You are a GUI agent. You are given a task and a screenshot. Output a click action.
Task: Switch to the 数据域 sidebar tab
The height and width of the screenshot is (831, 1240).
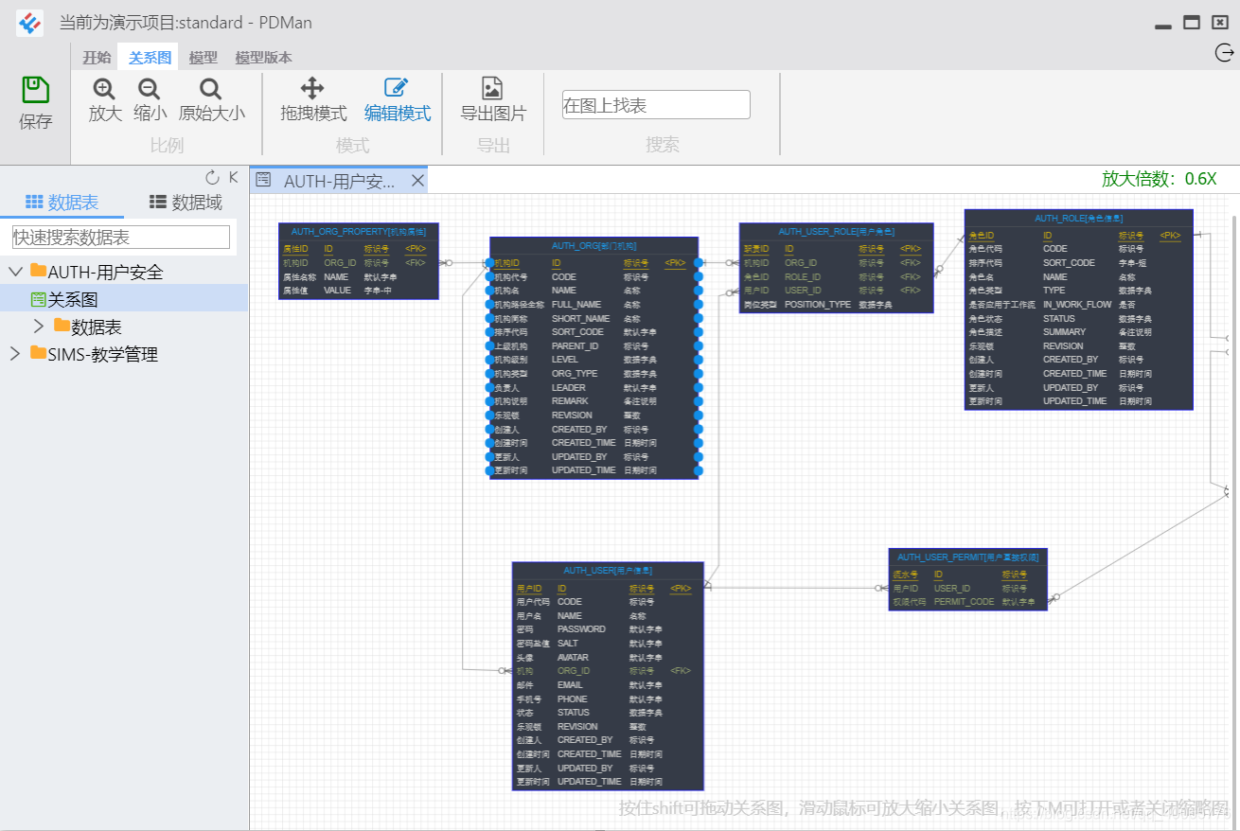click(186, 202)
